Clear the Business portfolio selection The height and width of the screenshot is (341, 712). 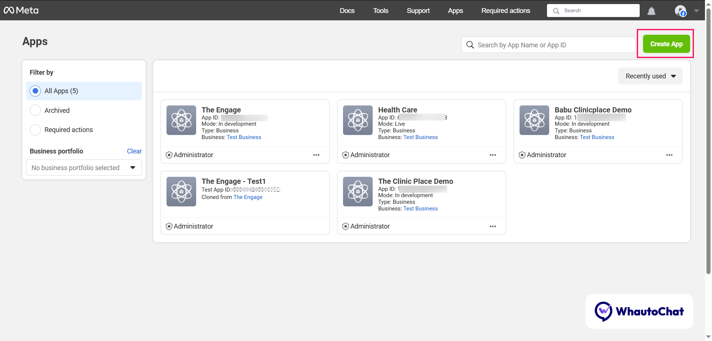[x=134, y=151]
